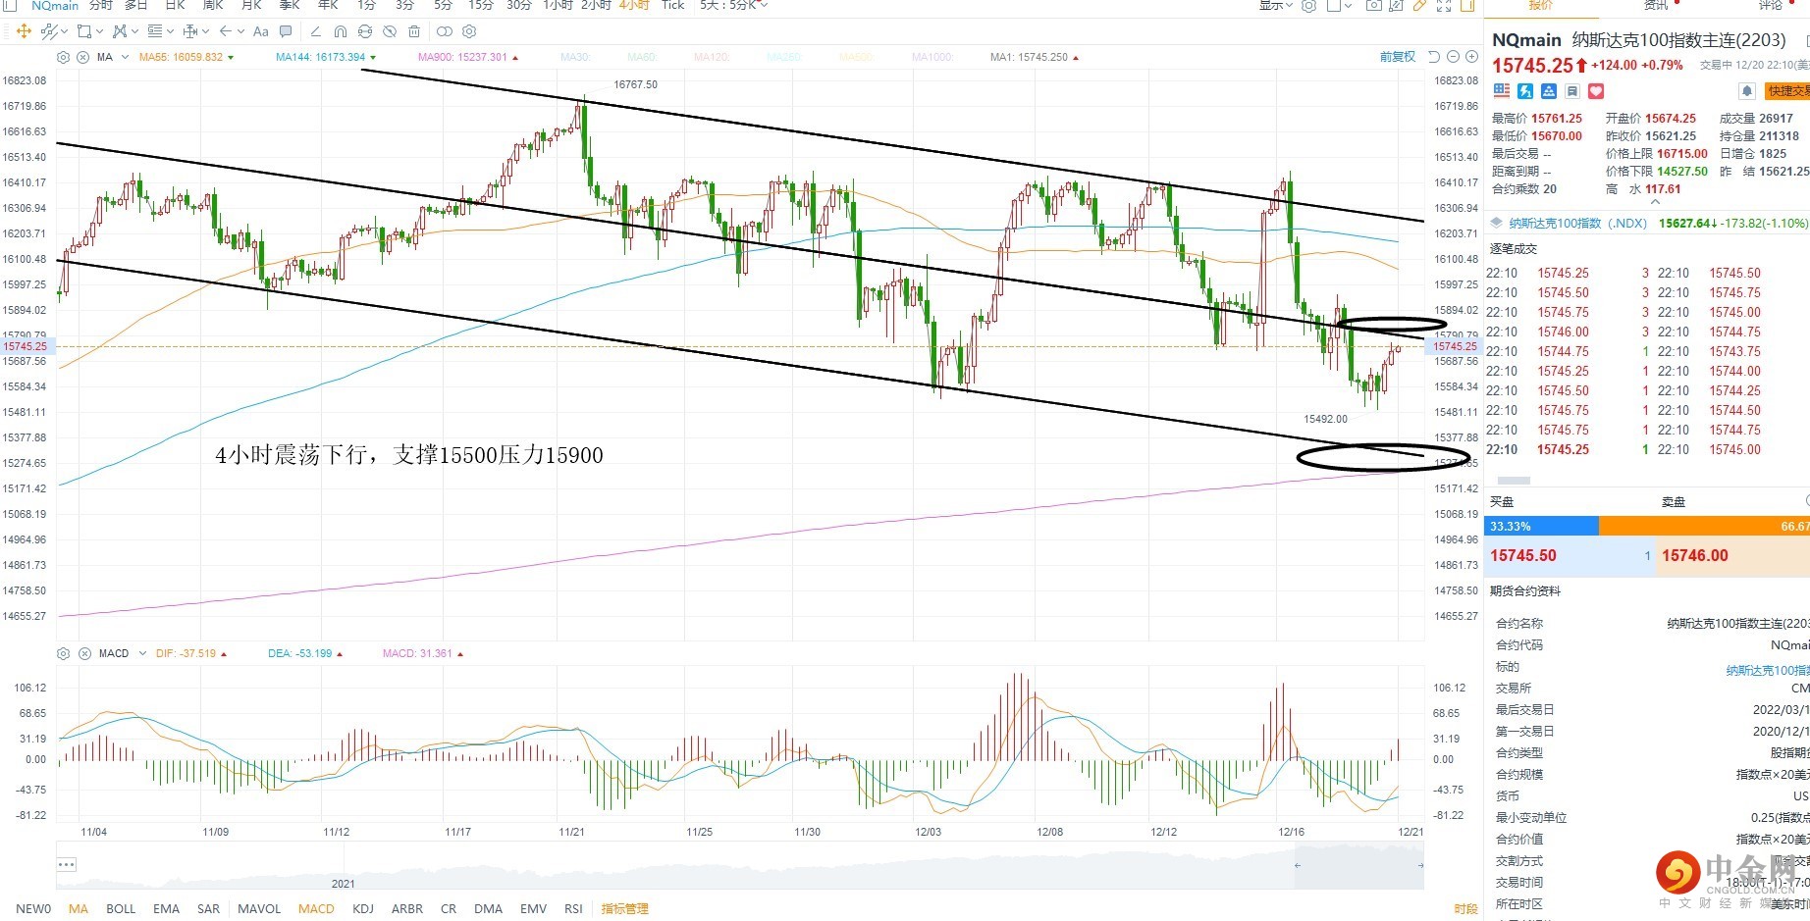Select the crosshair move tool

(x=25, y=31)
